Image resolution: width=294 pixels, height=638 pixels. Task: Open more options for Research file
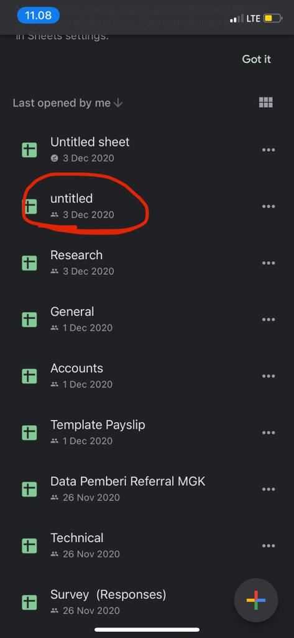pyautogui.click(x=269, y=263)
